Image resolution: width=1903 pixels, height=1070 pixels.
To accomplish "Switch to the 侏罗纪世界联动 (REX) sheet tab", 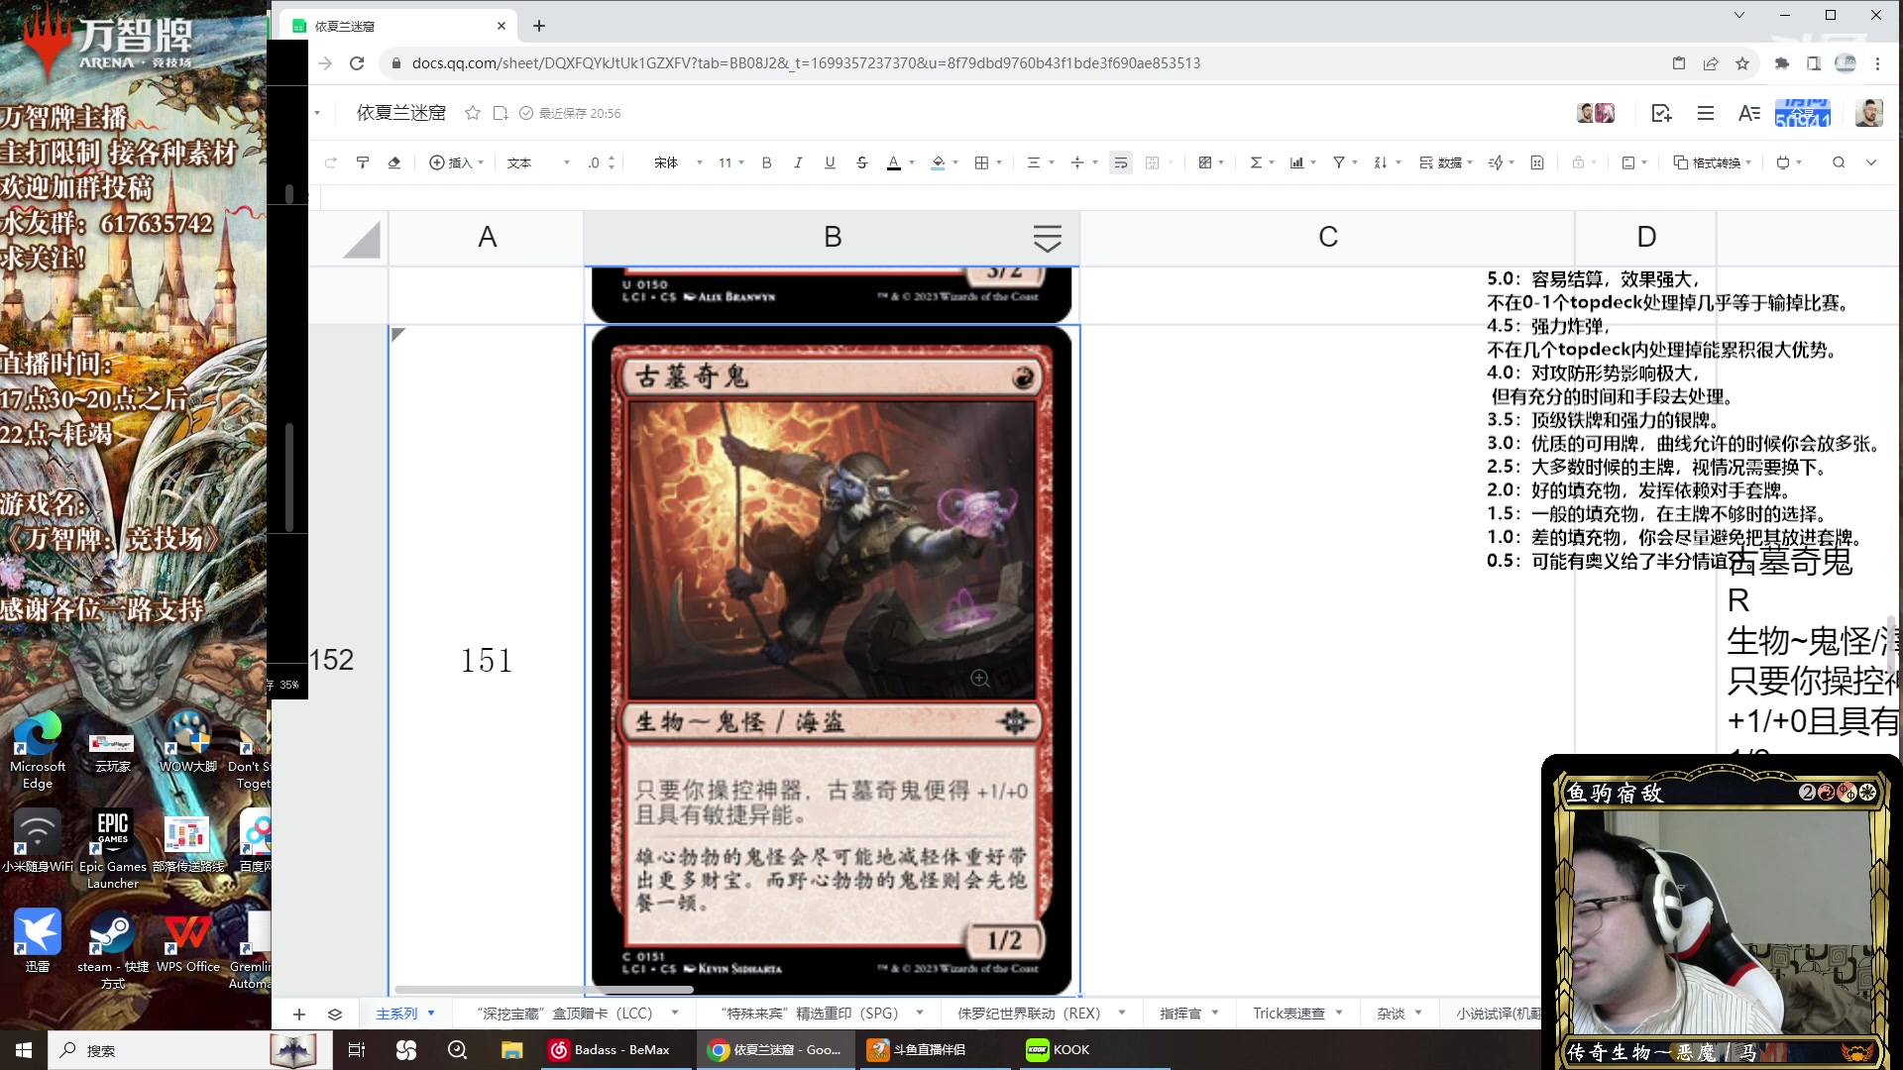I will [x=1029, y=1014].
